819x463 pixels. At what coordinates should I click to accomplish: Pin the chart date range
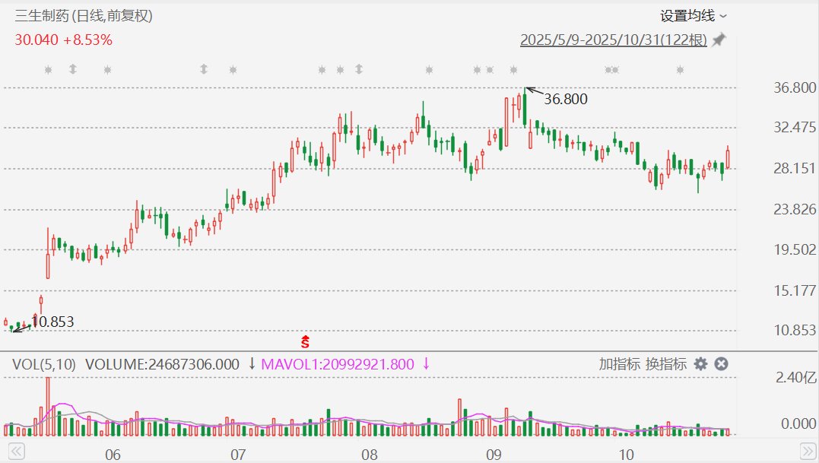click(x=719, y=40)
